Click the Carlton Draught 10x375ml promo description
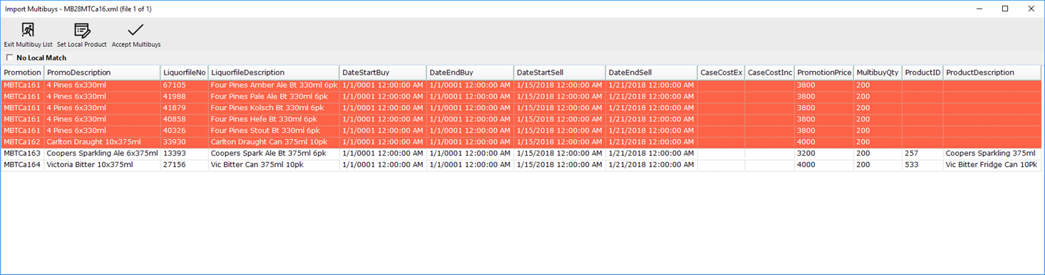1045x275 pixels. pos(102,142)
